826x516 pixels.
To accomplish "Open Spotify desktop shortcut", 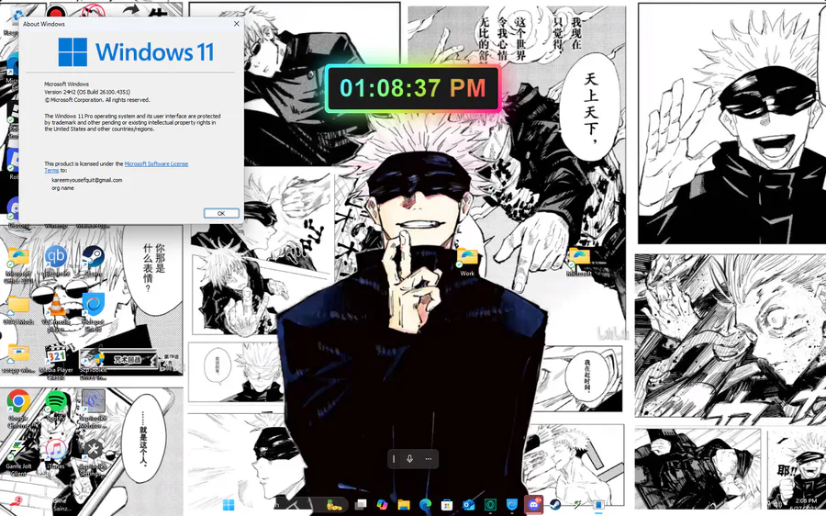I will [56, 406].
